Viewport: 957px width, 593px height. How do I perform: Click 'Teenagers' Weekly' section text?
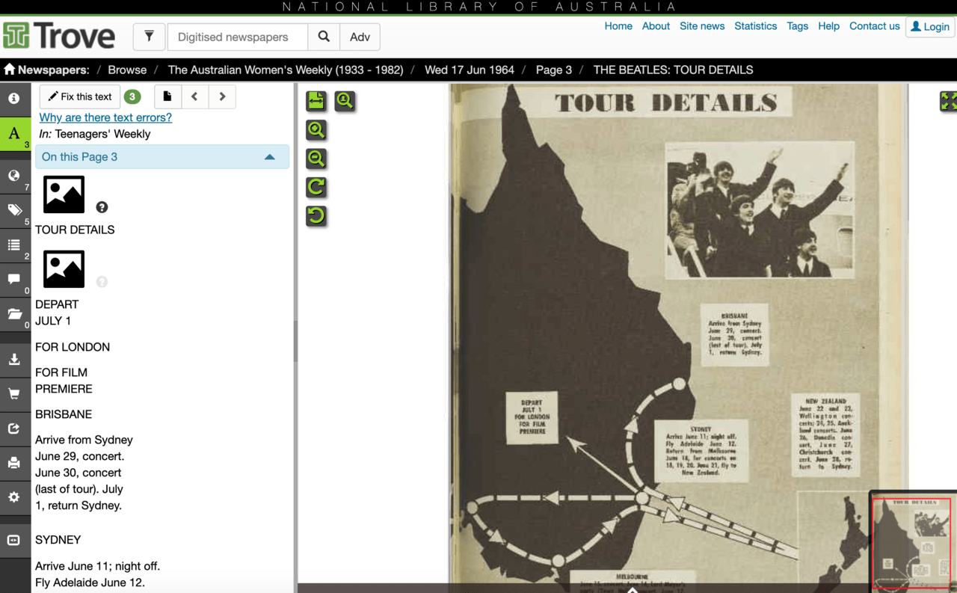point(102,134)
